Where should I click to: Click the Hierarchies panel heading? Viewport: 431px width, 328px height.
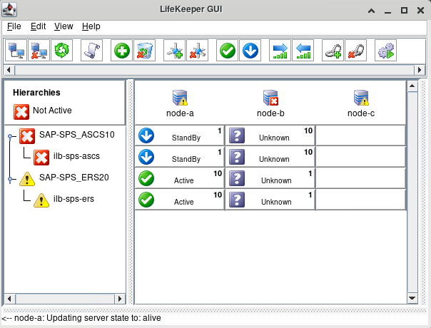pyautogui.click(x=36, y=93)
